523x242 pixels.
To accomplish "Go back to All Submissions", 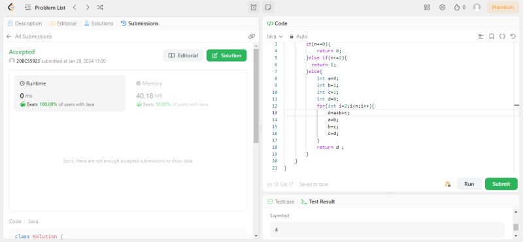I will pyautogui.click(x=29, y=37).
